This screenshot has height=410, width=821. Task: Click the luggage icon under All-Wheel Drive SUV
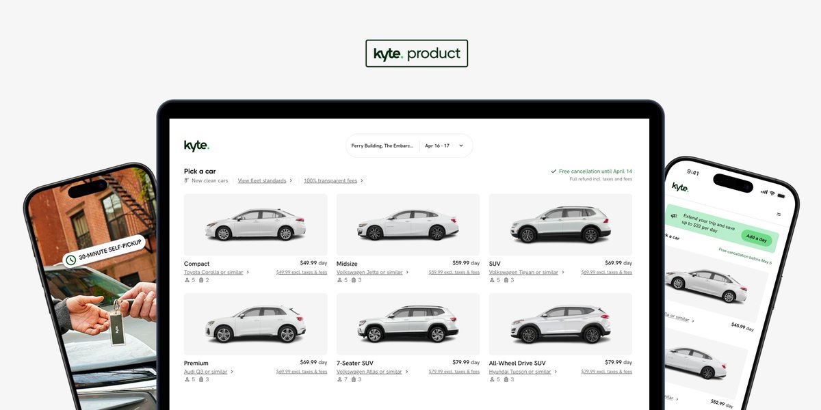(506, 379)
